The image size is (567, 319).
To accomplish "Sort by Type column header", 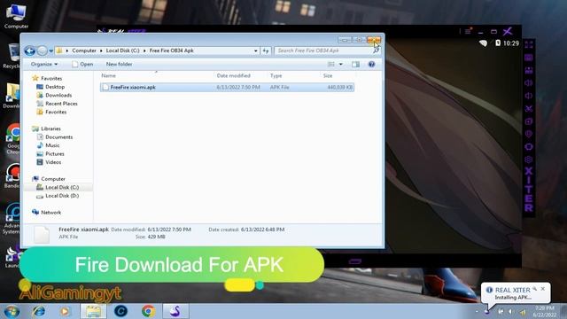I will pos(276,75).
